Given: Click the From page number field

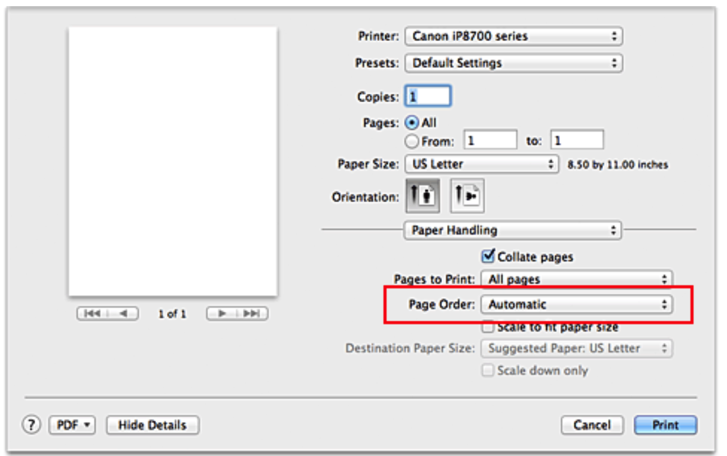Looking at the screenshot, I should pyautogui.click(x=490, y=140).
